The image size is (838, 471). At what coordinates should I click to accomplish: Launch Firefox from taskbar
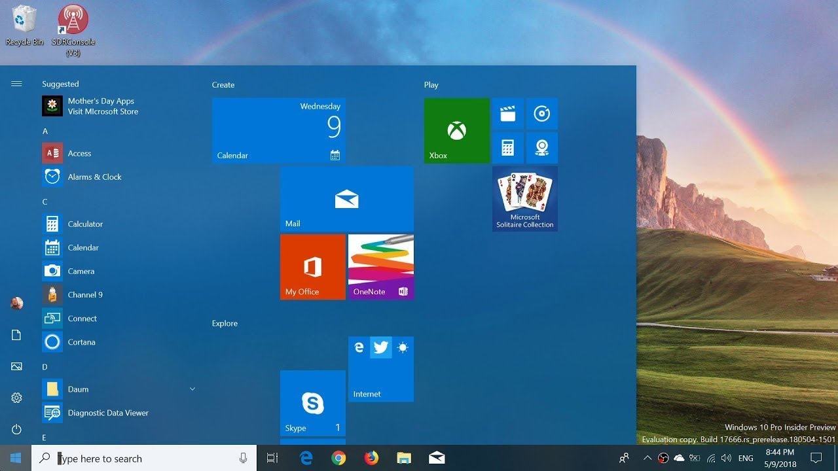point(371,459)
